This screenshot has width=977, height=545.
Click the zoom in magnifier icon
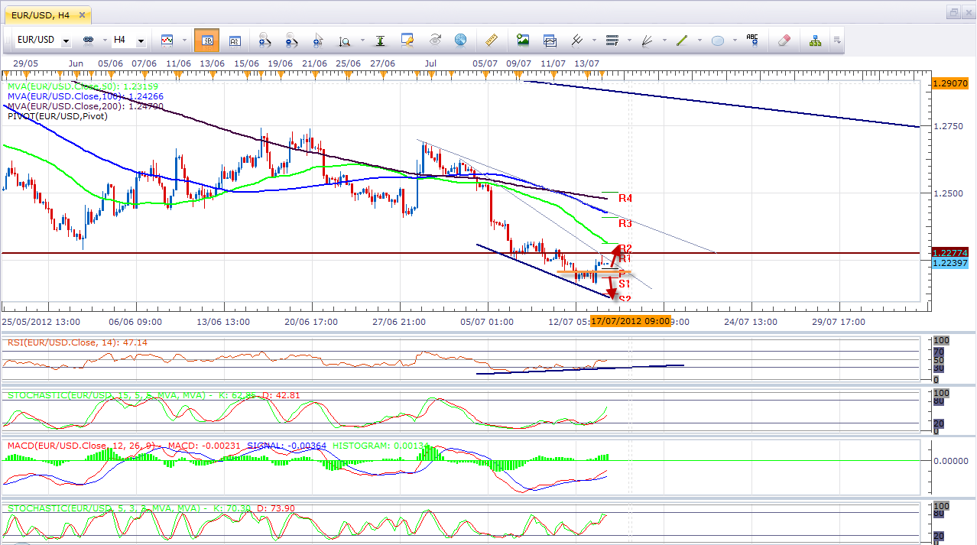[x=265, y=40]
